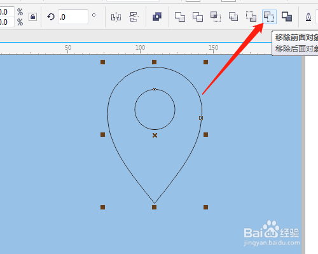The height and width of the screenshot is (254, 318).
Task: Click the Front minus back icon
Action: (x=251, y=17)
